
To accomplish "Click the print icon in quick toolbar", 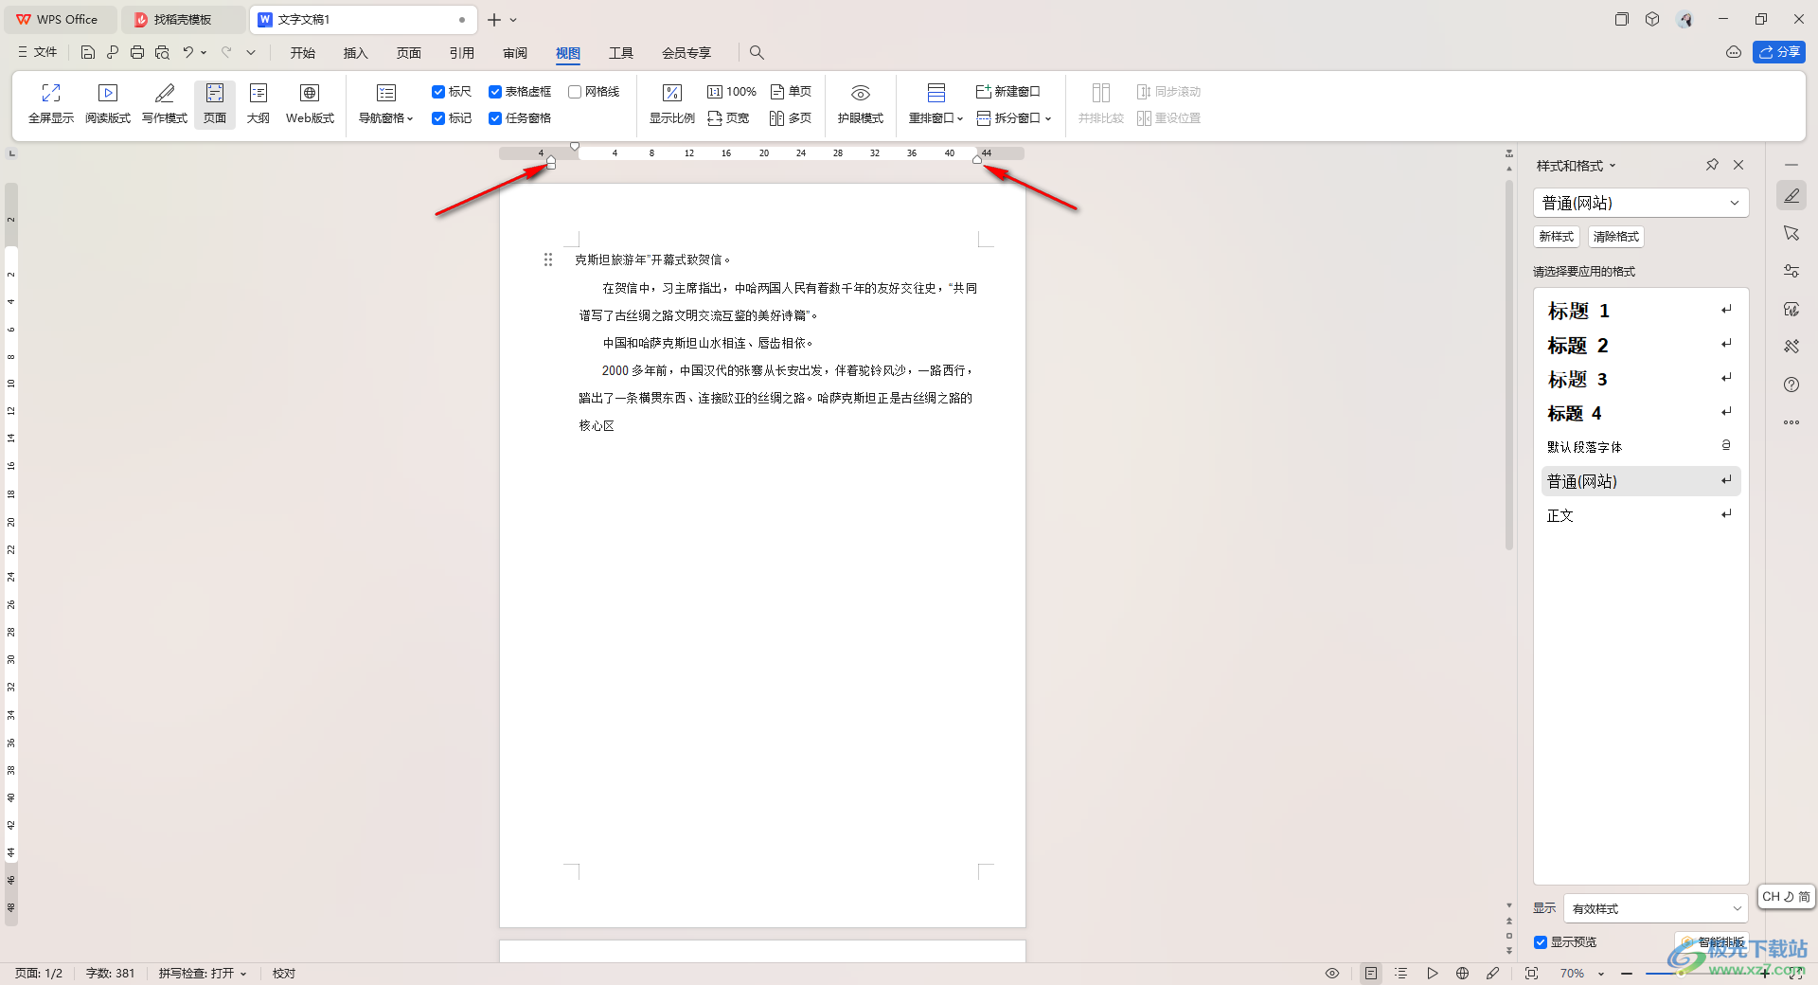I will coord(137,52).
